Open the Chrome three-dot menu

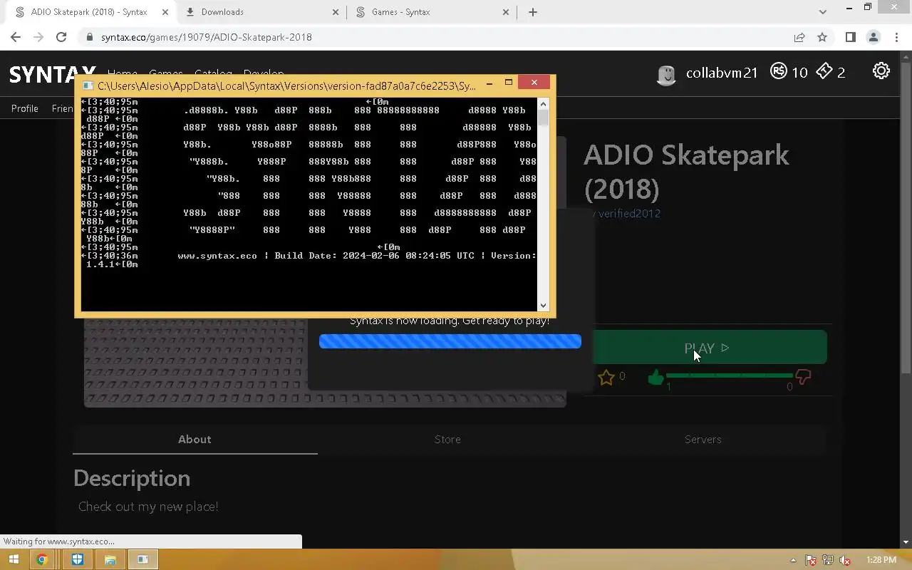[896, 37]
